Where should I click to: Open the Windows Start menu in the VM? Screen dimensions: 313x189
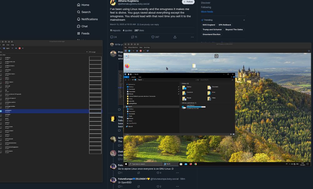(x=126, y=164)
